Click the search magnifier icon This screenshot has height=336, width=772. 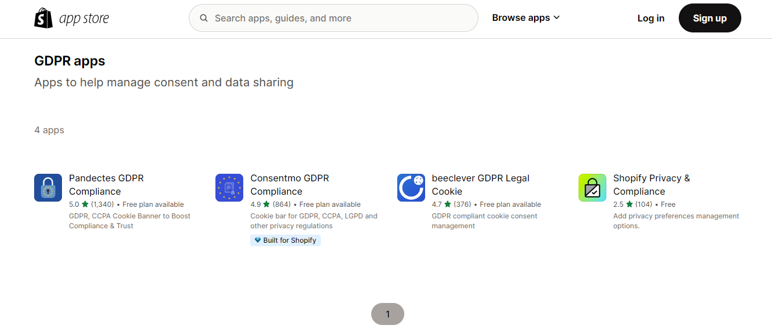[204, 18]
